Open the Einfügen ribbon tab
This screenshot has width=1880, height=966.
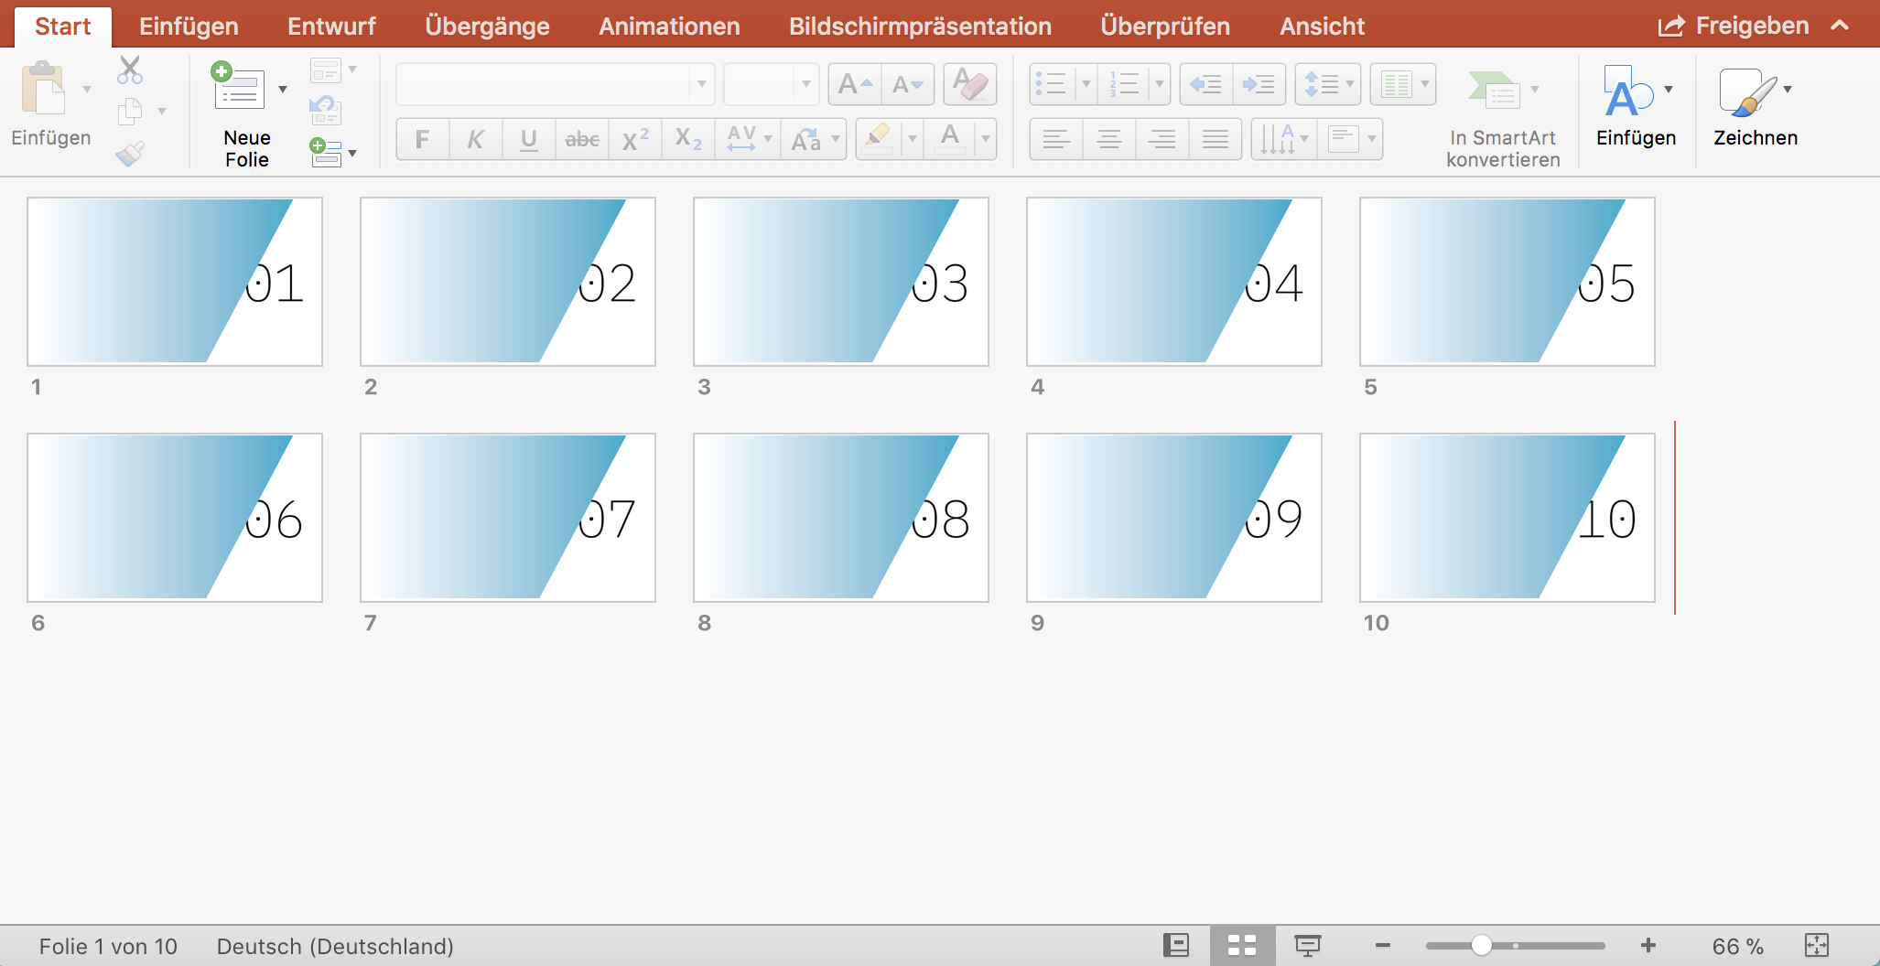(x=189, y=26)
